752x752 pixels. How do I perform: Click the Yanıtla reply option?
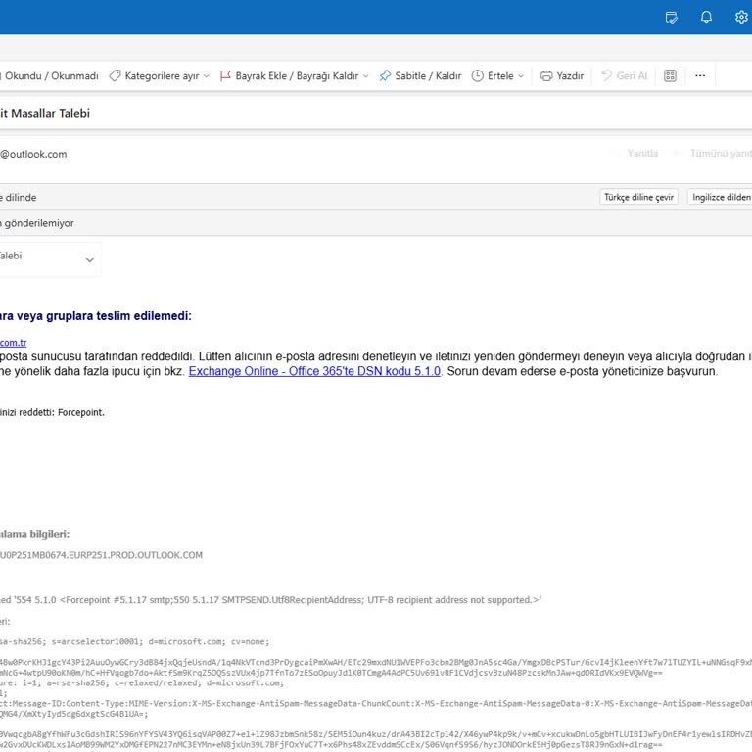[641, 154]
